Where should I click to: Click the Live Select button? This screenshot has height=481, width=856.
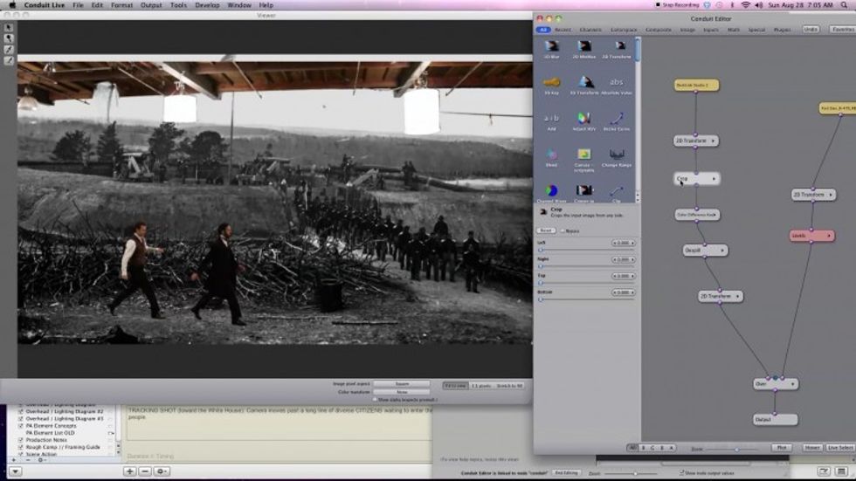coord(839,448)
